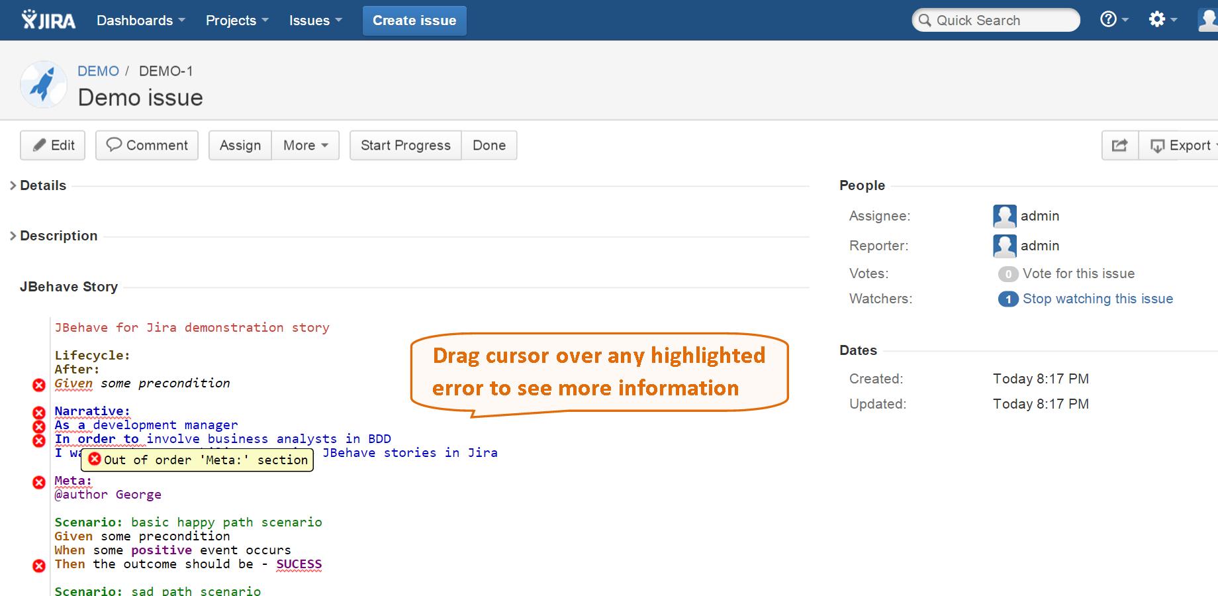Click the error icon beside In order to

pos(39,440)
